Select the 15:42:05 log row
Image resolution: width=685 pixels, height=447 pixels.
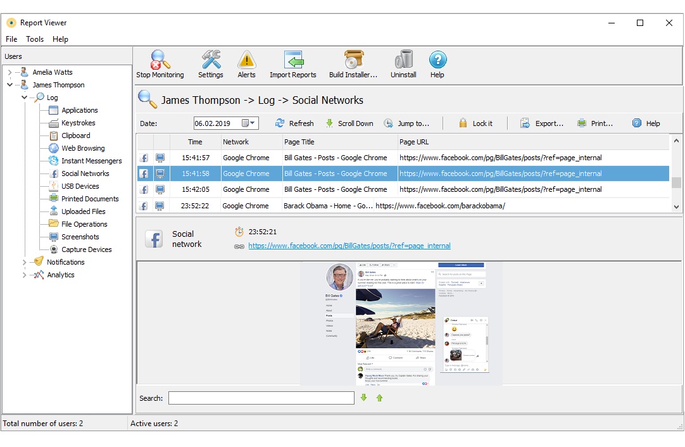point(403,189)
